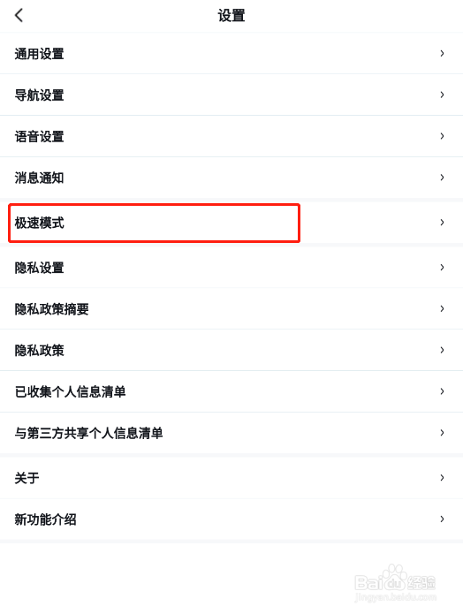Click chevron arrow beside 新功能介绍

[442, 519]
